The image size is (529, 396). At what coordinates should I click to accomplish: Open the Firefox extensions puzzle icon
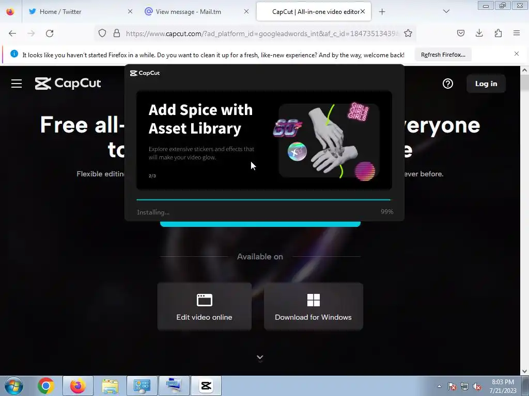[498, 33]
